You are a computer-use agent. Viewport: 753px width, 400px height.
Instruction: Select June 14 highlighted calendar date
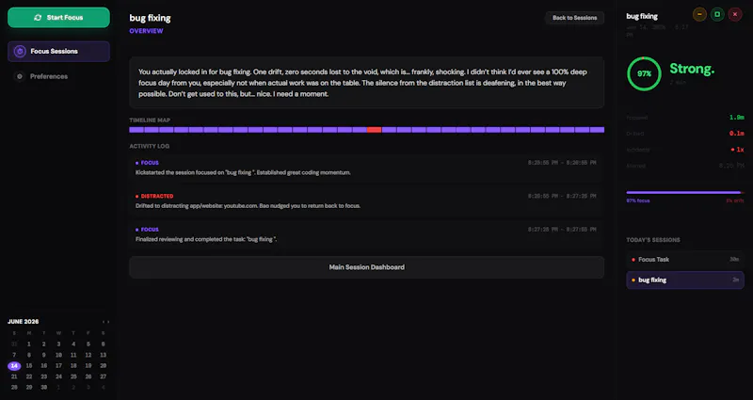click(14, 366)
